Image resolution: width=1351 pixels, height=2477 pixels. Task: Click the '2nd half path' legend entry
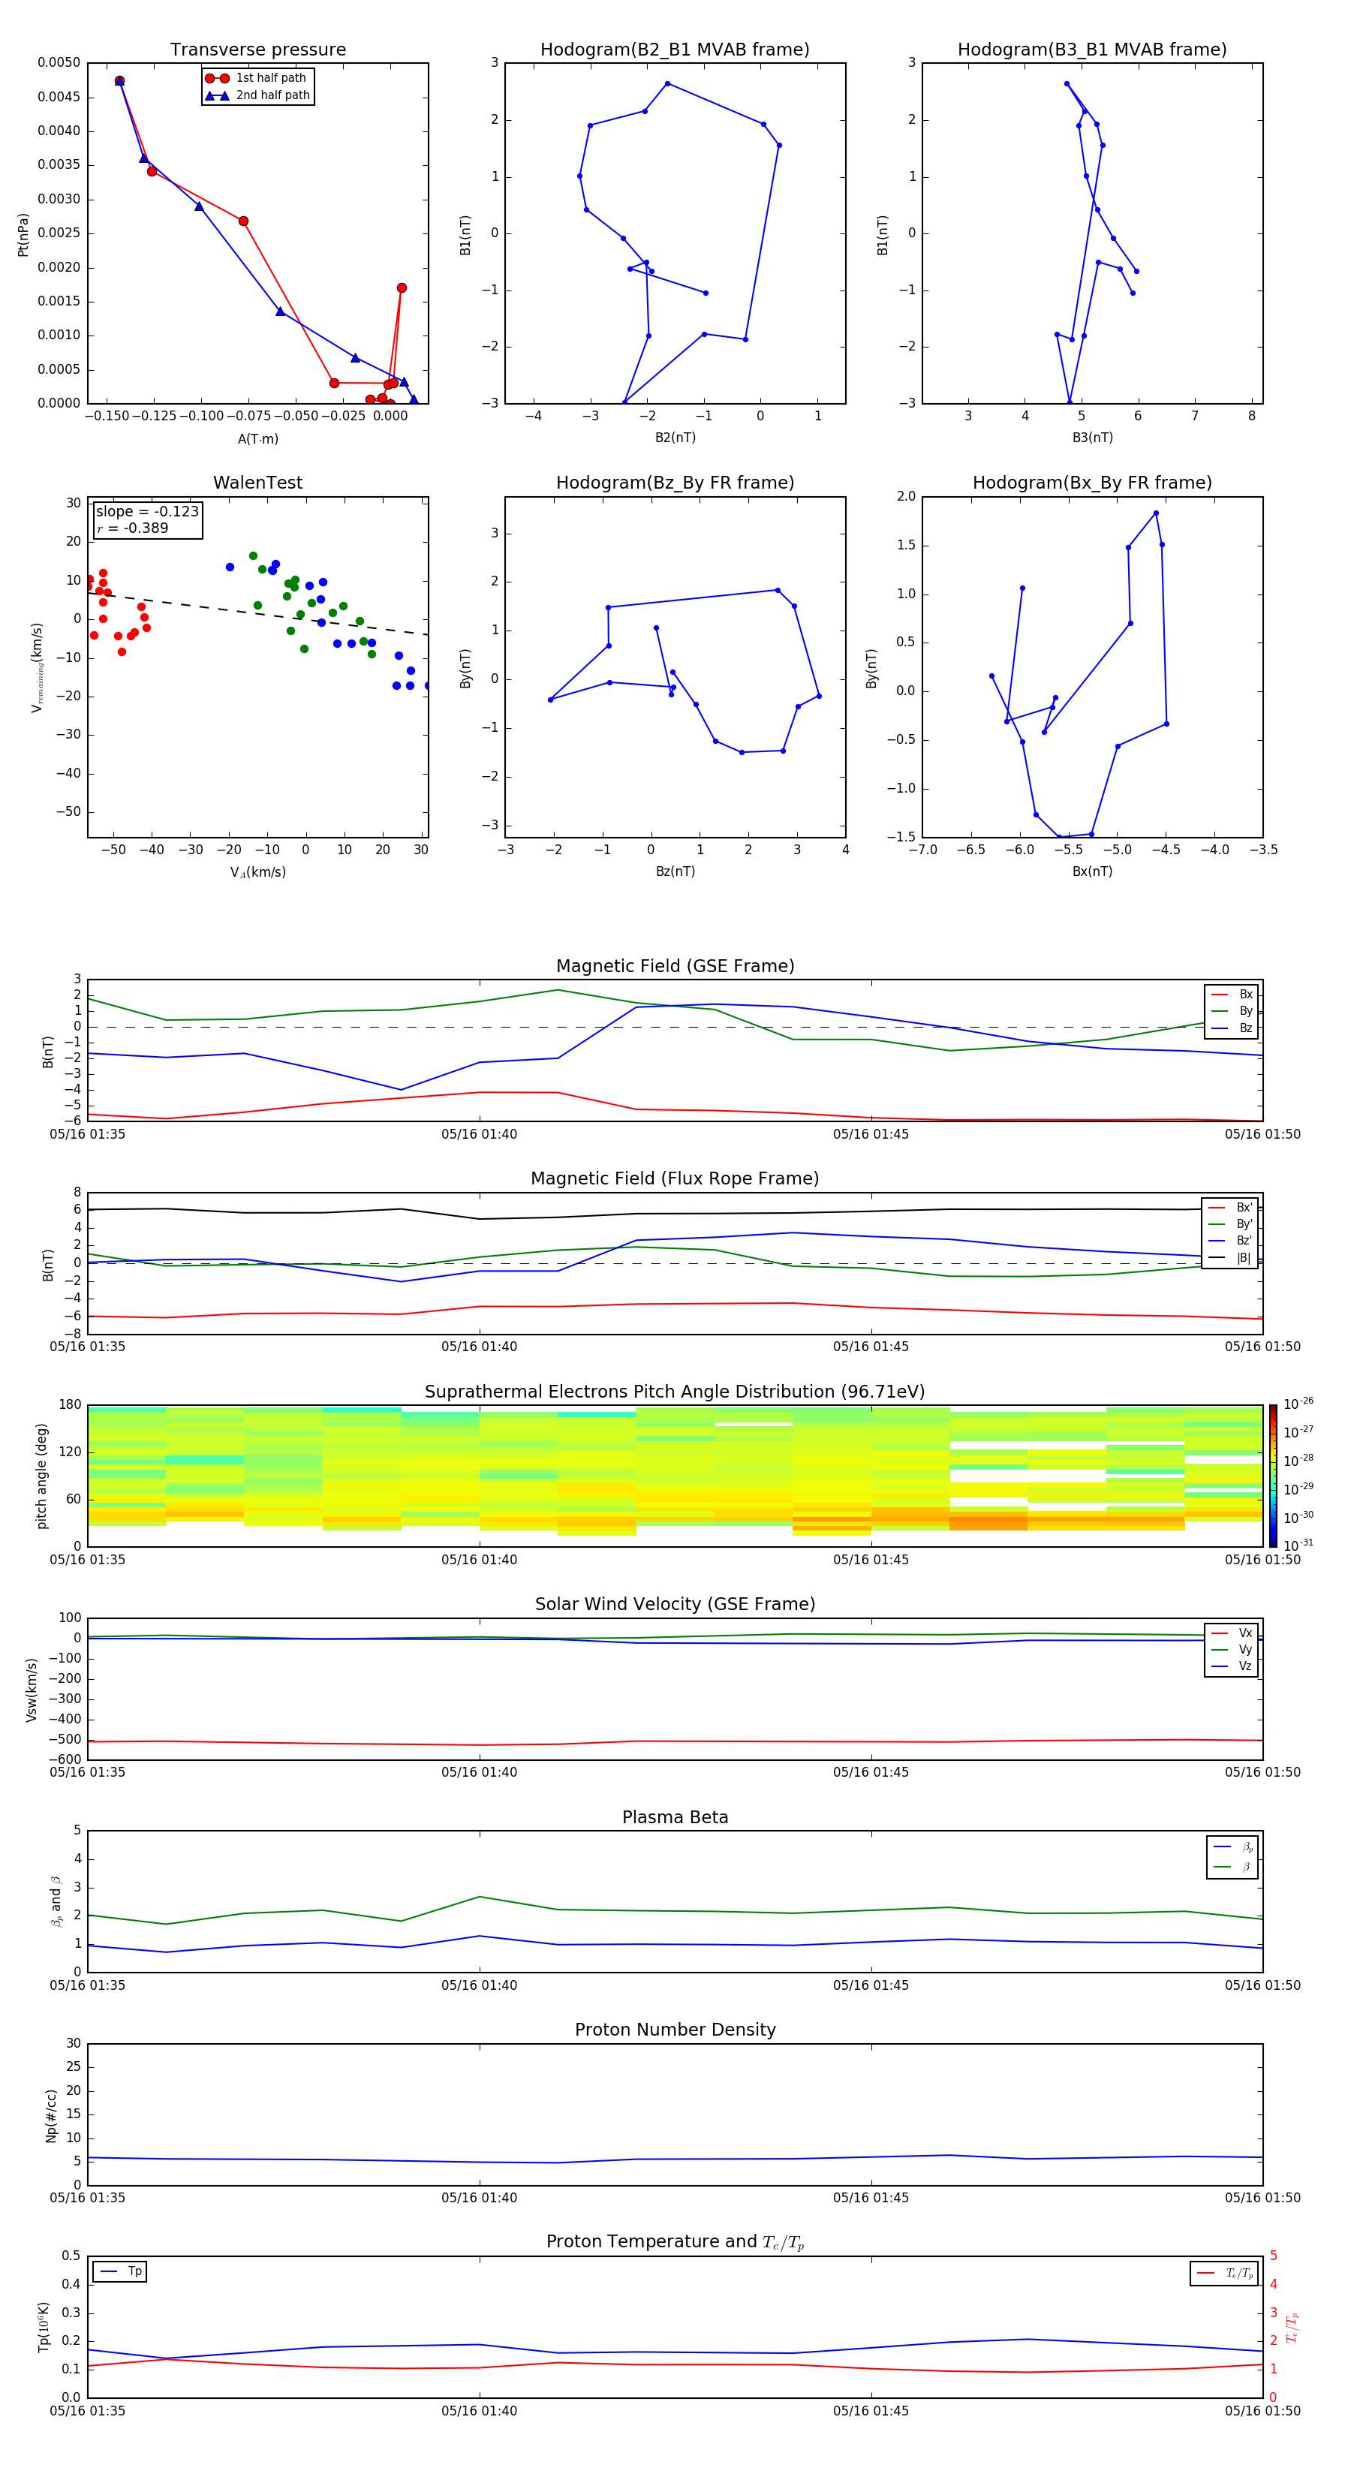(x=257, y=95)
